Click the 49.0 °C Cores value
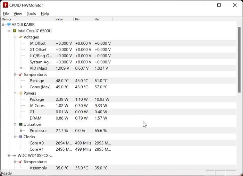 [x=62, y=87]
